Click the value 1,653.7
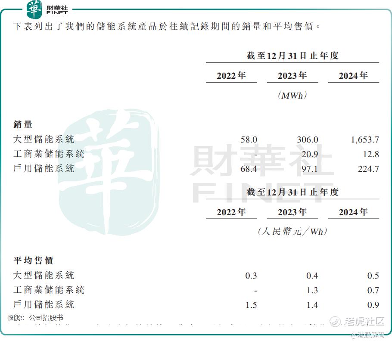392x344 pixels. click(365, 139)
